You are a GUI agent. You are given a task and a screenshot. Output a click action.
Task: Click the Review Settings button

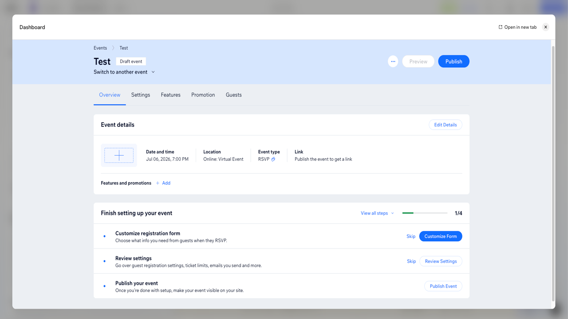pyautogui.click(x=441, y=261)
